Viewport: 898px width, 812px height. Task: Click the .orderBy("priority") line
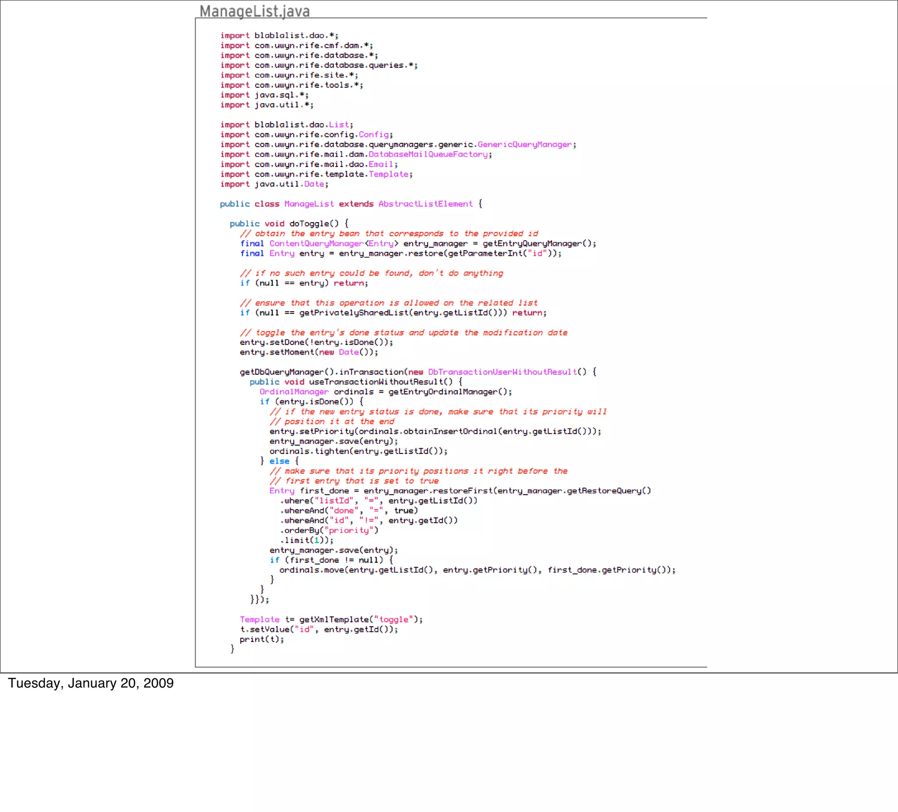[x=329, y=530]
